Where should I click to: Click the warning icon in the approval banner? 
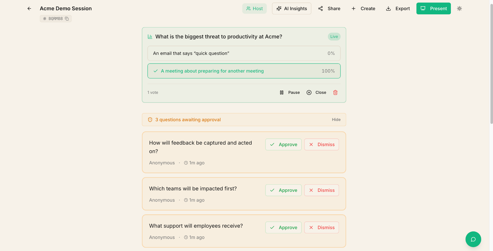[x=150, y=120]
